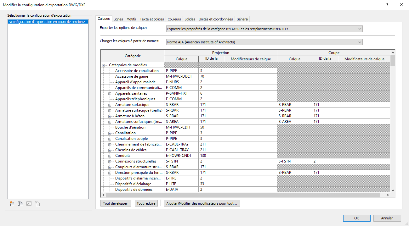Open the Norme AIA layer standards dropdown
The image size is (409, 226).
point(264,42)
